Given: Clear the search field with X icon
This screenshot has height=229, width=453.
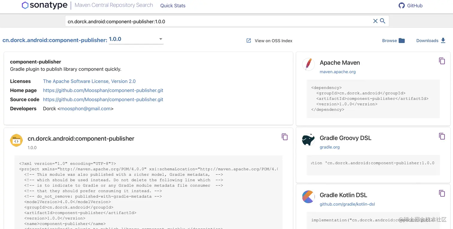Looking at the screenshot, I should [x=375, y=21].
